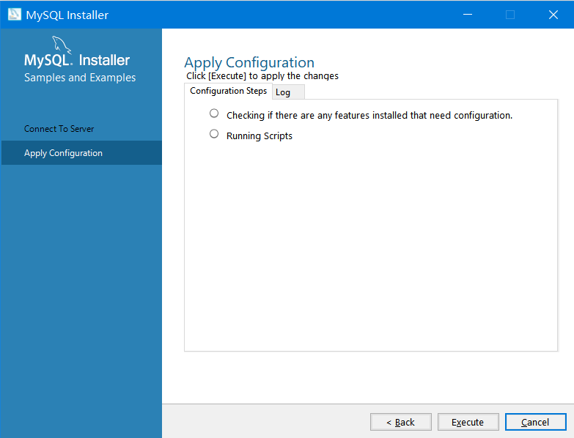Viewport: 574px width, 438px height.
Task: Click the 'Checking if there are any features' step text
Action: 369,115
